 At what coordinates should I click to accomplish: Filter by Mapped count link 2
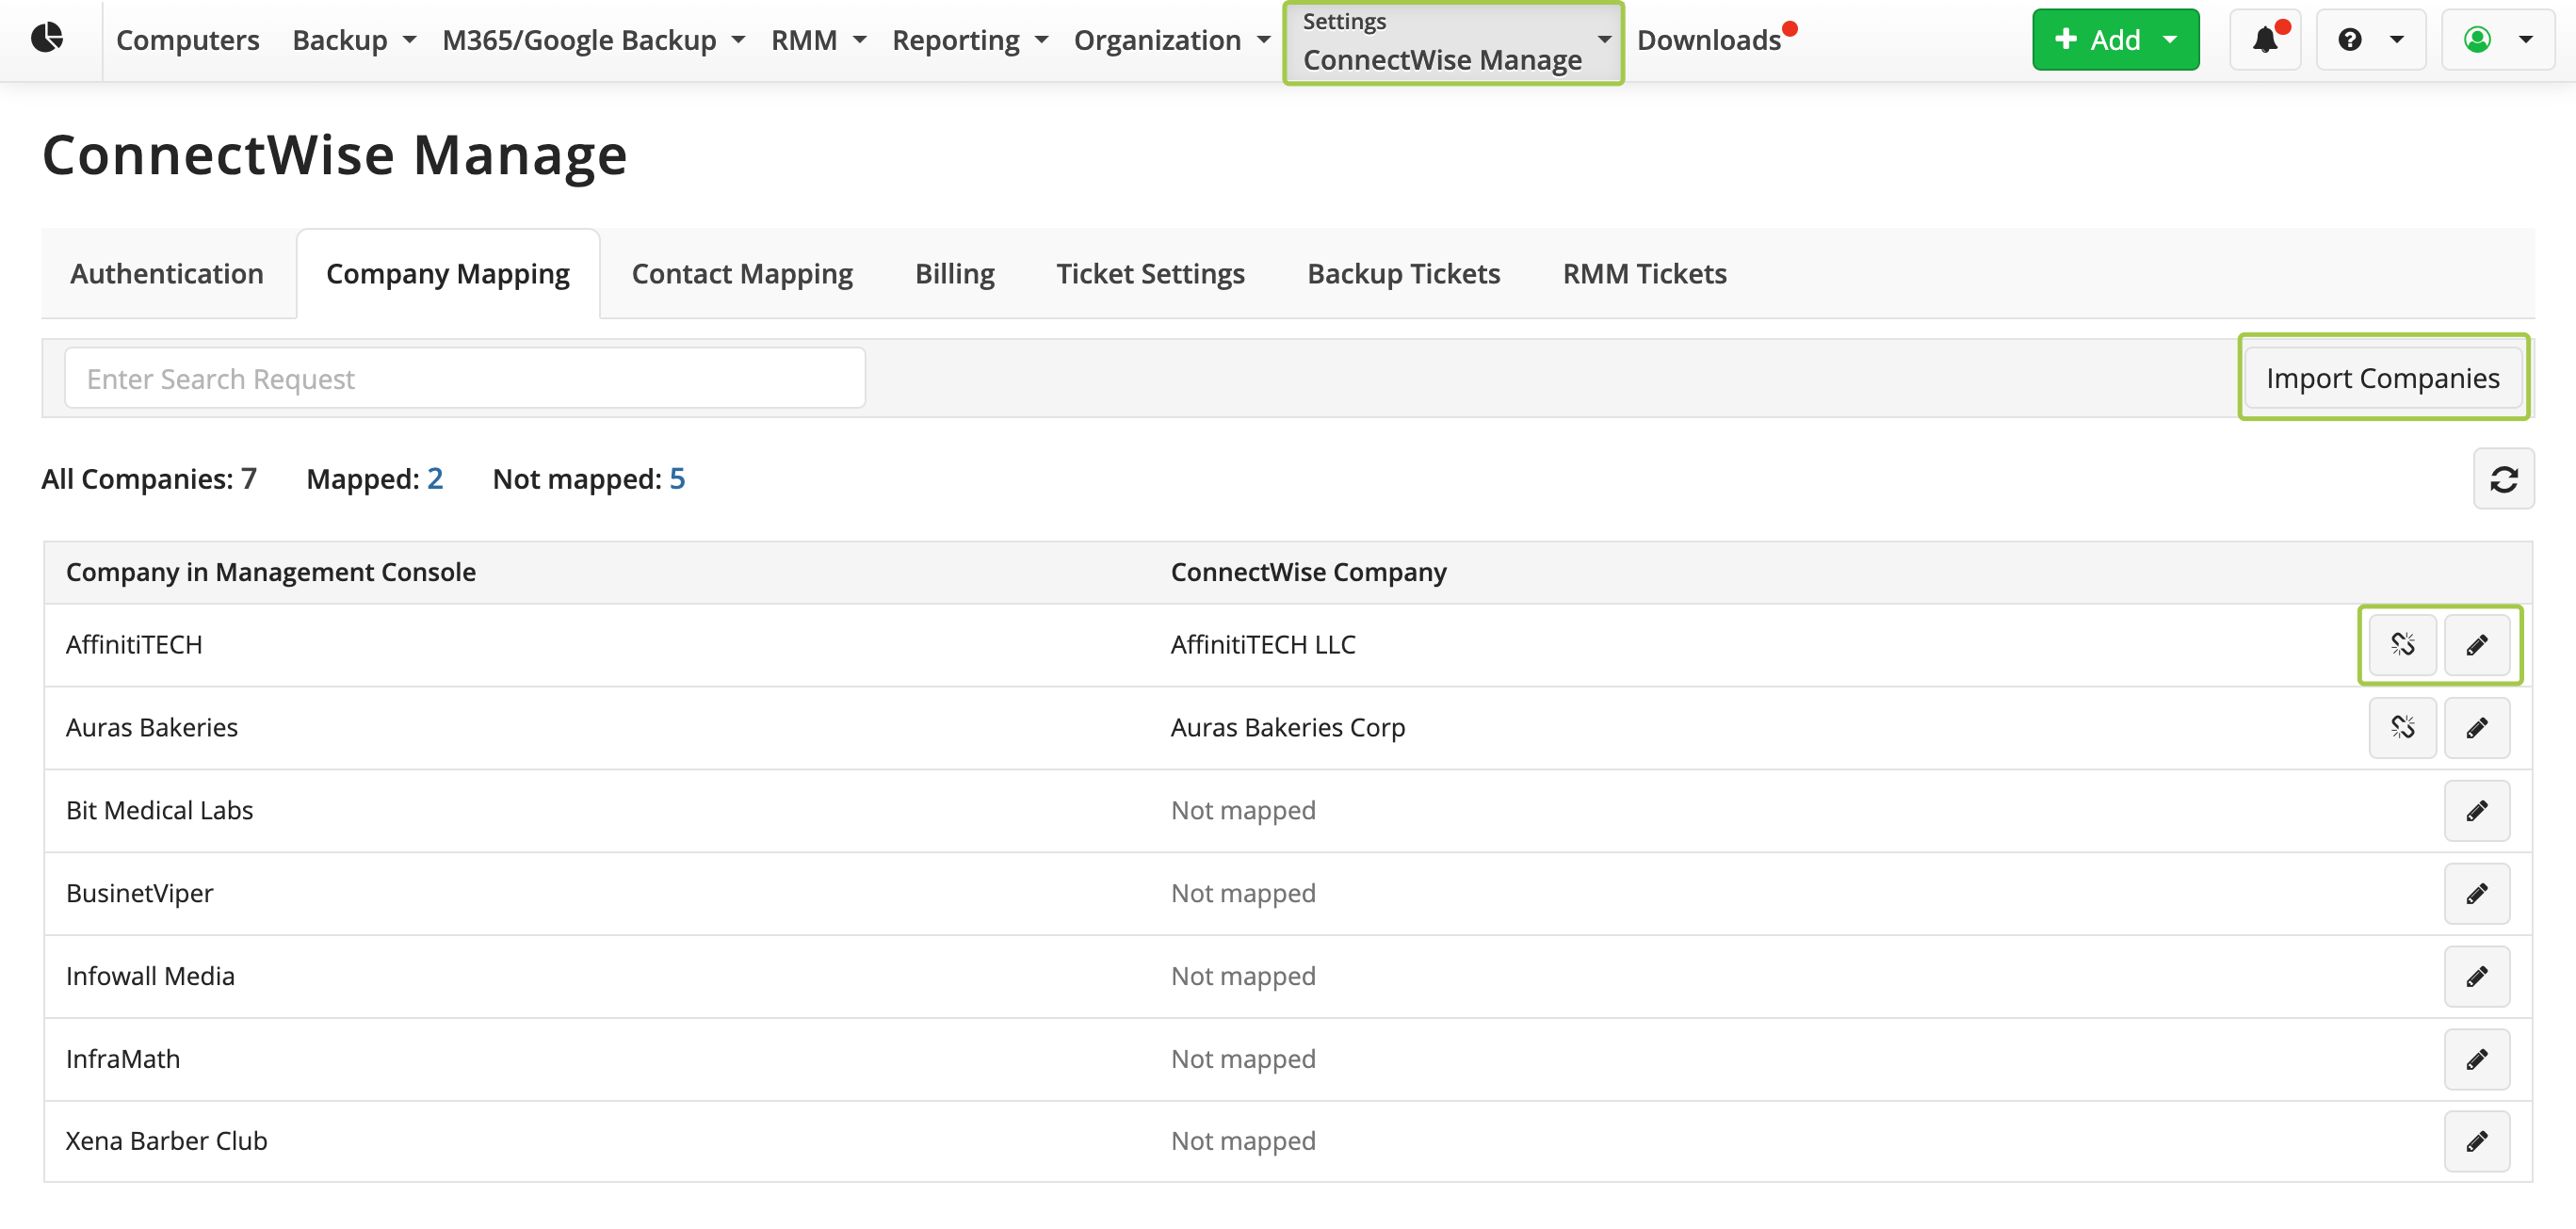point(435,479)
